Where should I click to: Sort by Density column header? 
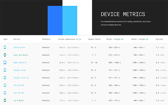[x=159, y=39]
